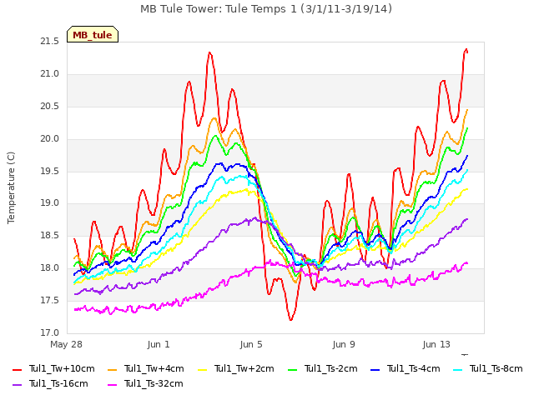
Task: Click the Tul1_Ts-16cm legend label
Action: 58,383
